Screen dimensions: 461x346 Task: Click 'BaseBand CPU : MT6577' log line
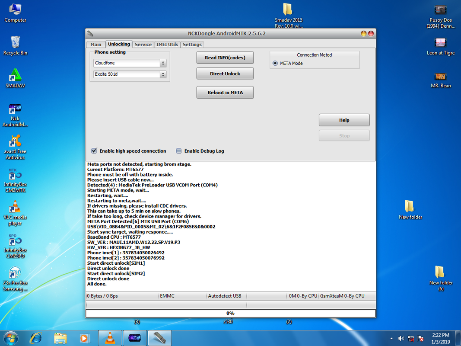(x=114, y=237)
